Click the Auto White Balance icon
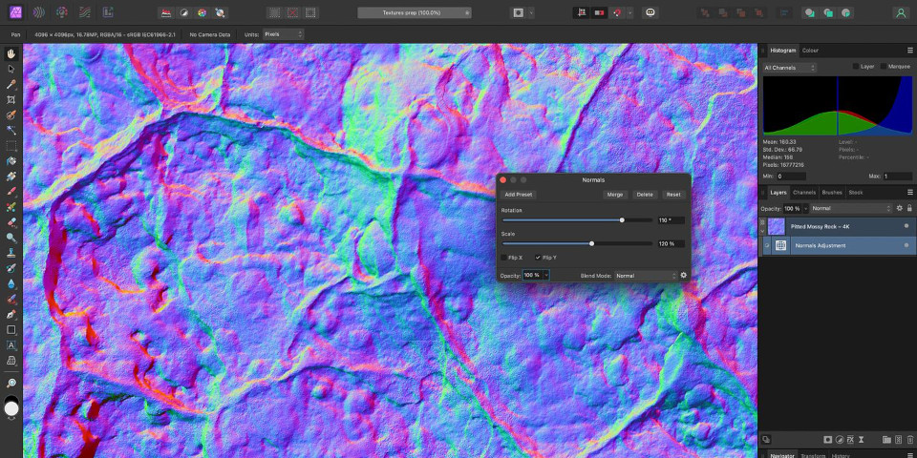The height and width of the screenshot is (458, 917). click(221, 13)
